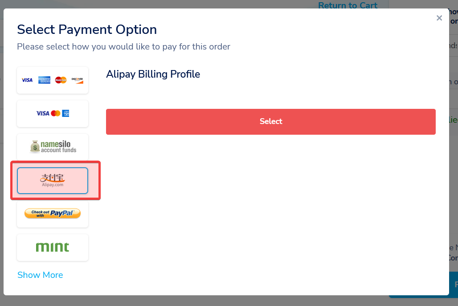
Task: Click the Alipay Billing Profile heading
Action: pyautogui.click(x=153, y=74)
